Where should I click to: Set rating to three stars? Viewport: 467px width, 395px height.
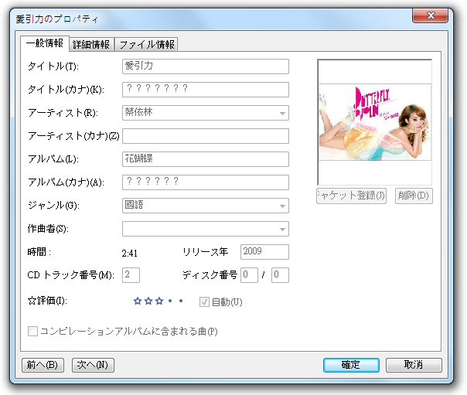click(159, 301)
